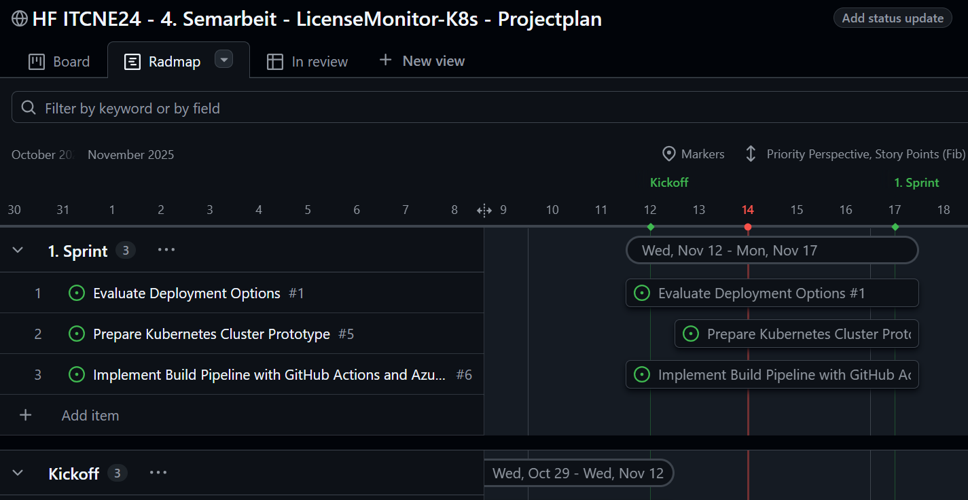Open the Radmap view options dropdown arrow

click(224, 60)
